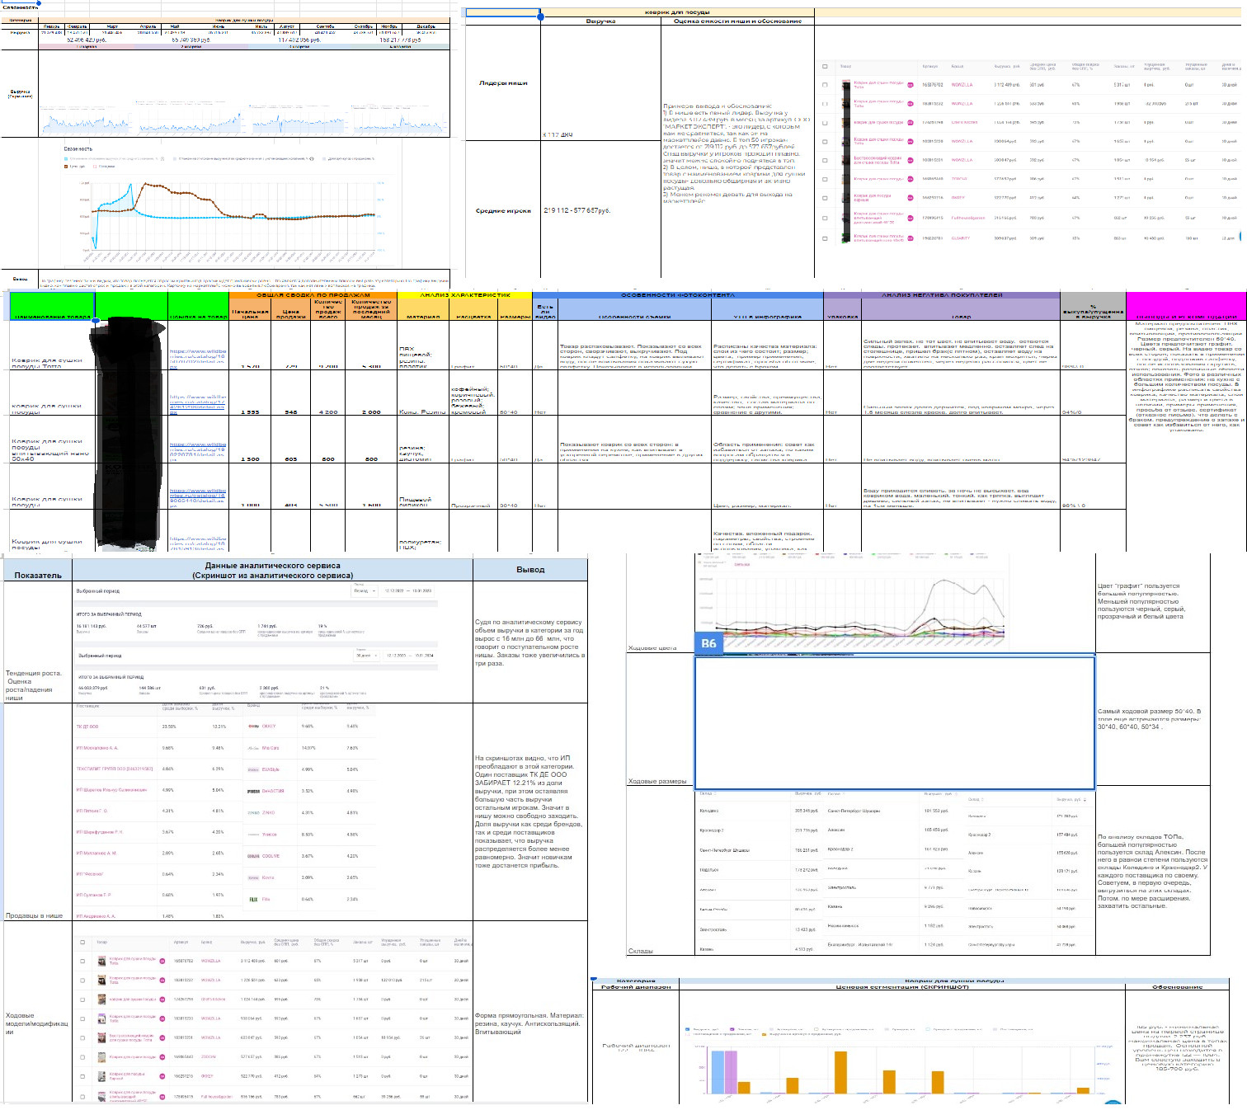Screen dimensions: 1247x1110
Task: Click pink badge for article 165876782 in Ходовые модели table
Action: point(162,961)
